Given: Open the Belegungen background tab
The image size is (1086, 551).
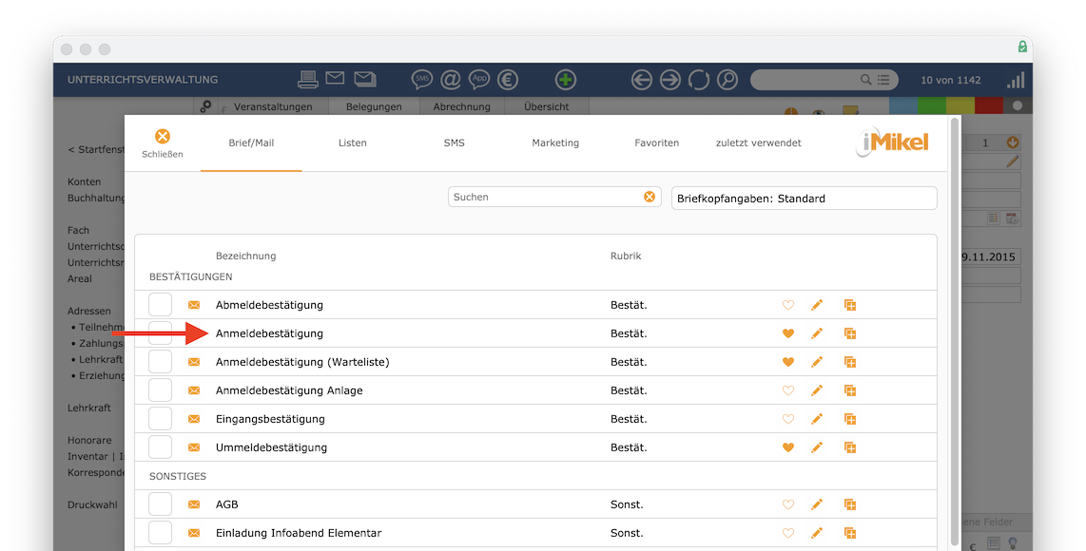Looking at the screenshot, I should [374, 106].
